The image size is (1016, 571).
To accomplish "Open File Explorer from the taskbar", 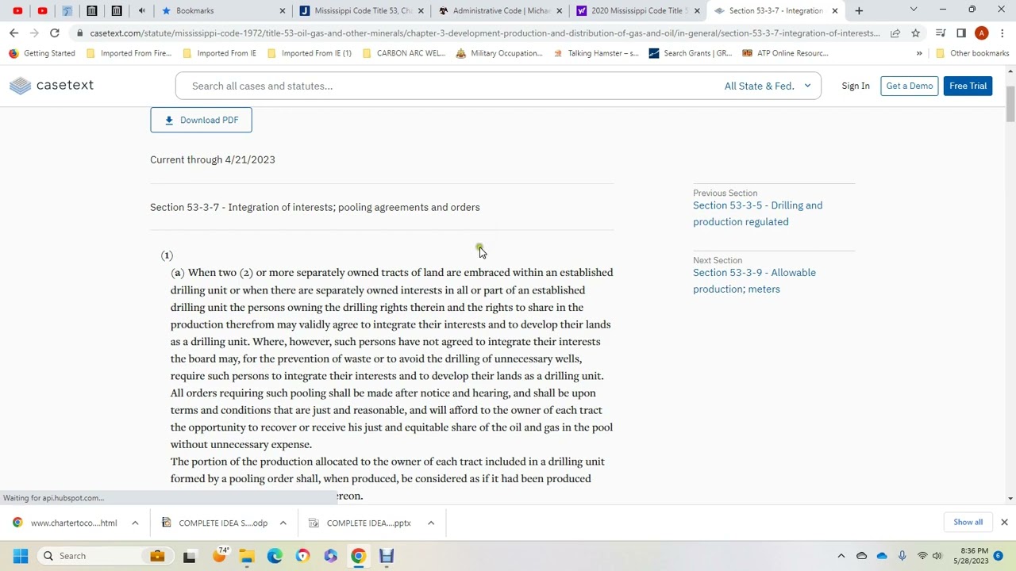I will coord(247,556).
